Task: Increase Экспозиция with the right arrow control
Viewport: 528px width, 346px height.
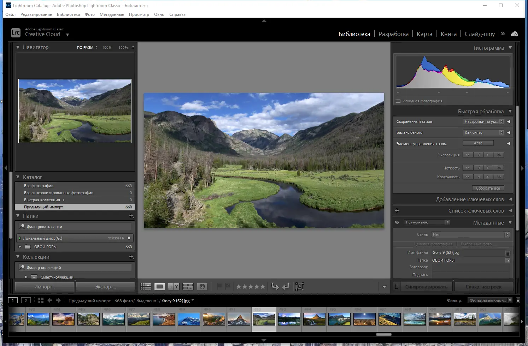Action: tap(488, 155)
